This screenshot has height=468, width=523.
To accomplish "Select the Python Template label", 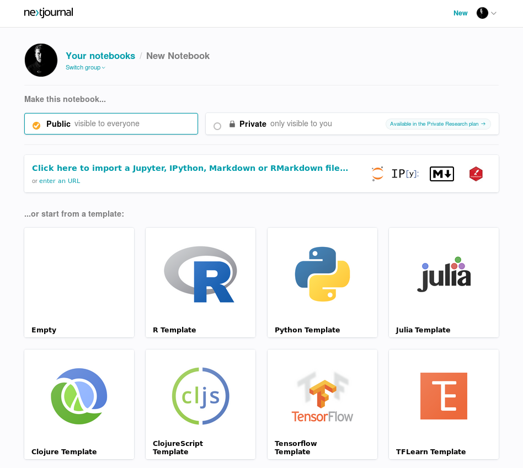I will coord(307,330).
